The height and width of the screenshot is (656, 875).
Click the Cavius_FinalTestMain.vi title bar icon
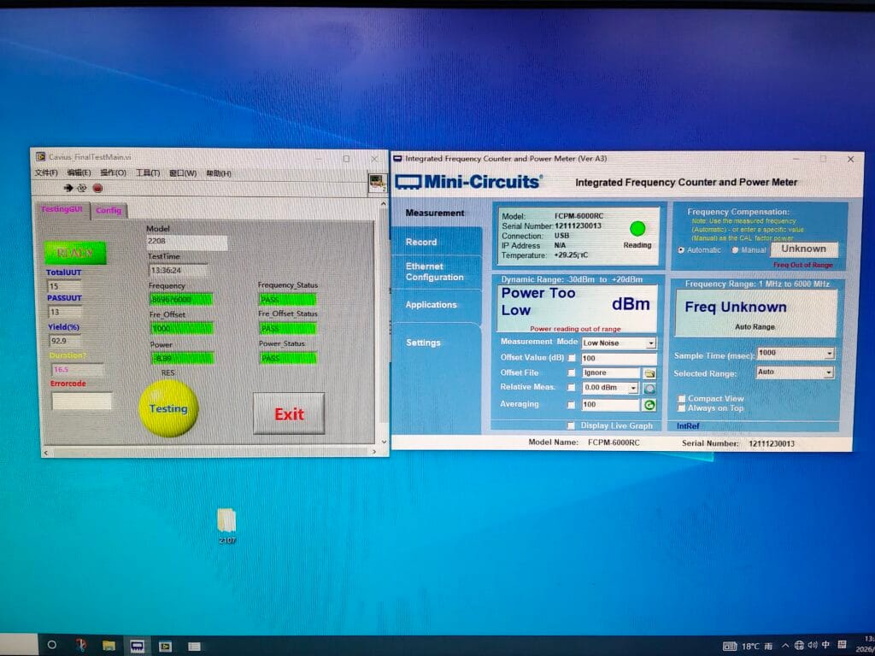click(x=40, y=157)
